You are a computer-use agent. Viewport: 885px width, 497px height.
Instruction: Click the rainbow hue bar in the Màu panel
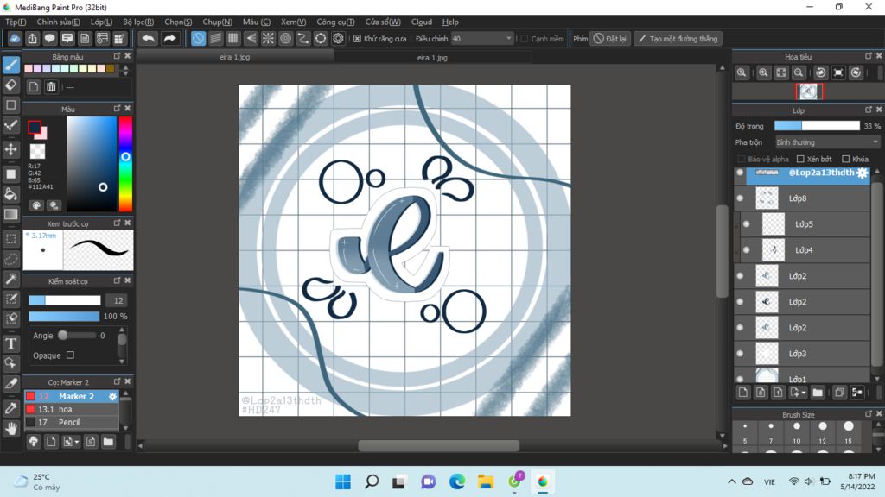point(125,163)
